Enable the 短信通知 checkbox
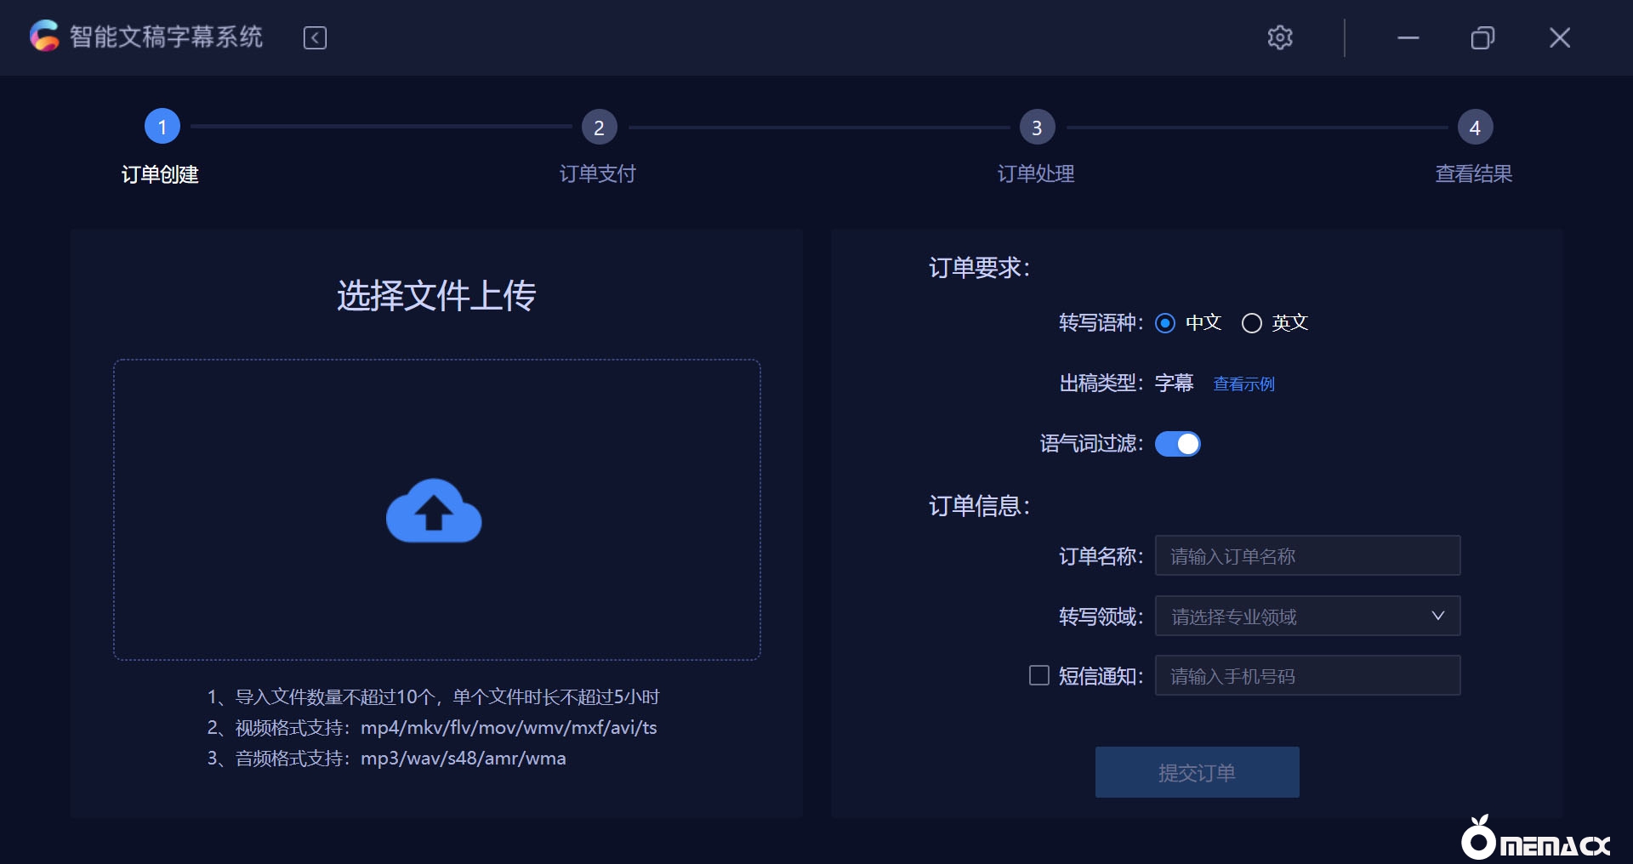Viewport: 1633px width, 864px height. pyautogui.click(x=1038, y=675)
